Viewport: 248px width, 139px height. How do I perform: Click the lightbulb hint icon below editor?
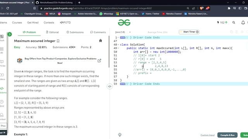pos(120,135)
